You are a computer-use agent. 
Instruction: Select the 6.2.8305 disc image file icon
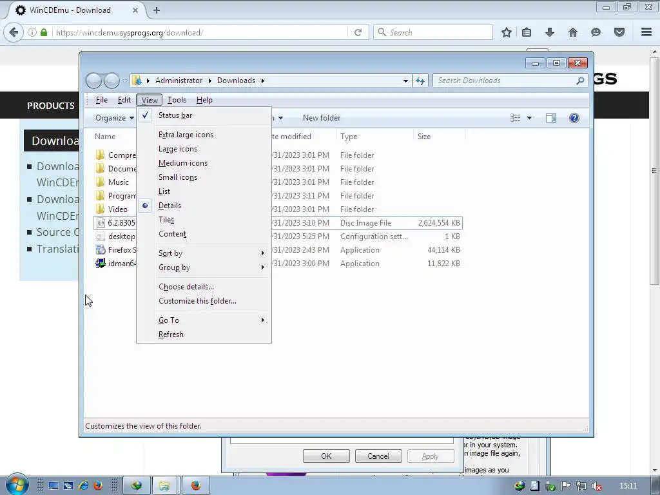(x=100, y=222)
